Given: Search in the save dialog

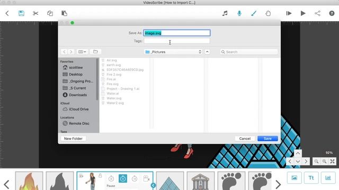Looking at the screenshot, I should (249, 52).
